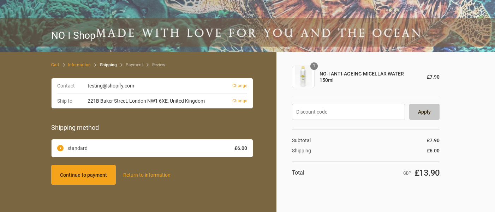Select the Payment breadcrumb step
495x212 pixels.
click(134, 65)
